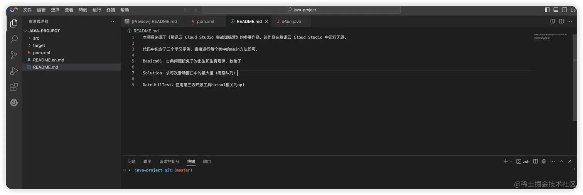The height and width of the screenshot is (195, 583).
Task: Click the Basics01 line in the editor
Action: pyautogui.click(x=192, y=61)
